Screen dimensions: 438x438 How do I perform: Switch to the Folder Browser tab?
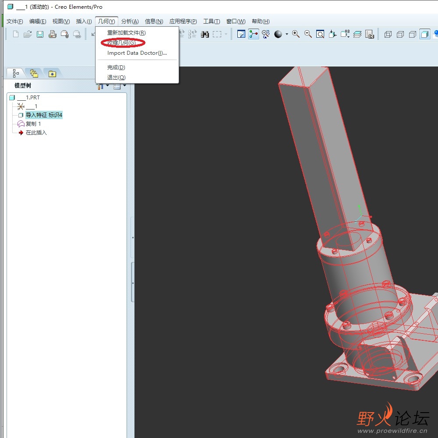click(x=34, y=74)
